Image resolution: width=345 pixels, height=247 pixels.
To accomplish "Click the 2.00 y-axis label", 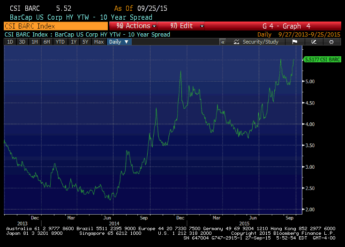I will click(x=310, y=210).
